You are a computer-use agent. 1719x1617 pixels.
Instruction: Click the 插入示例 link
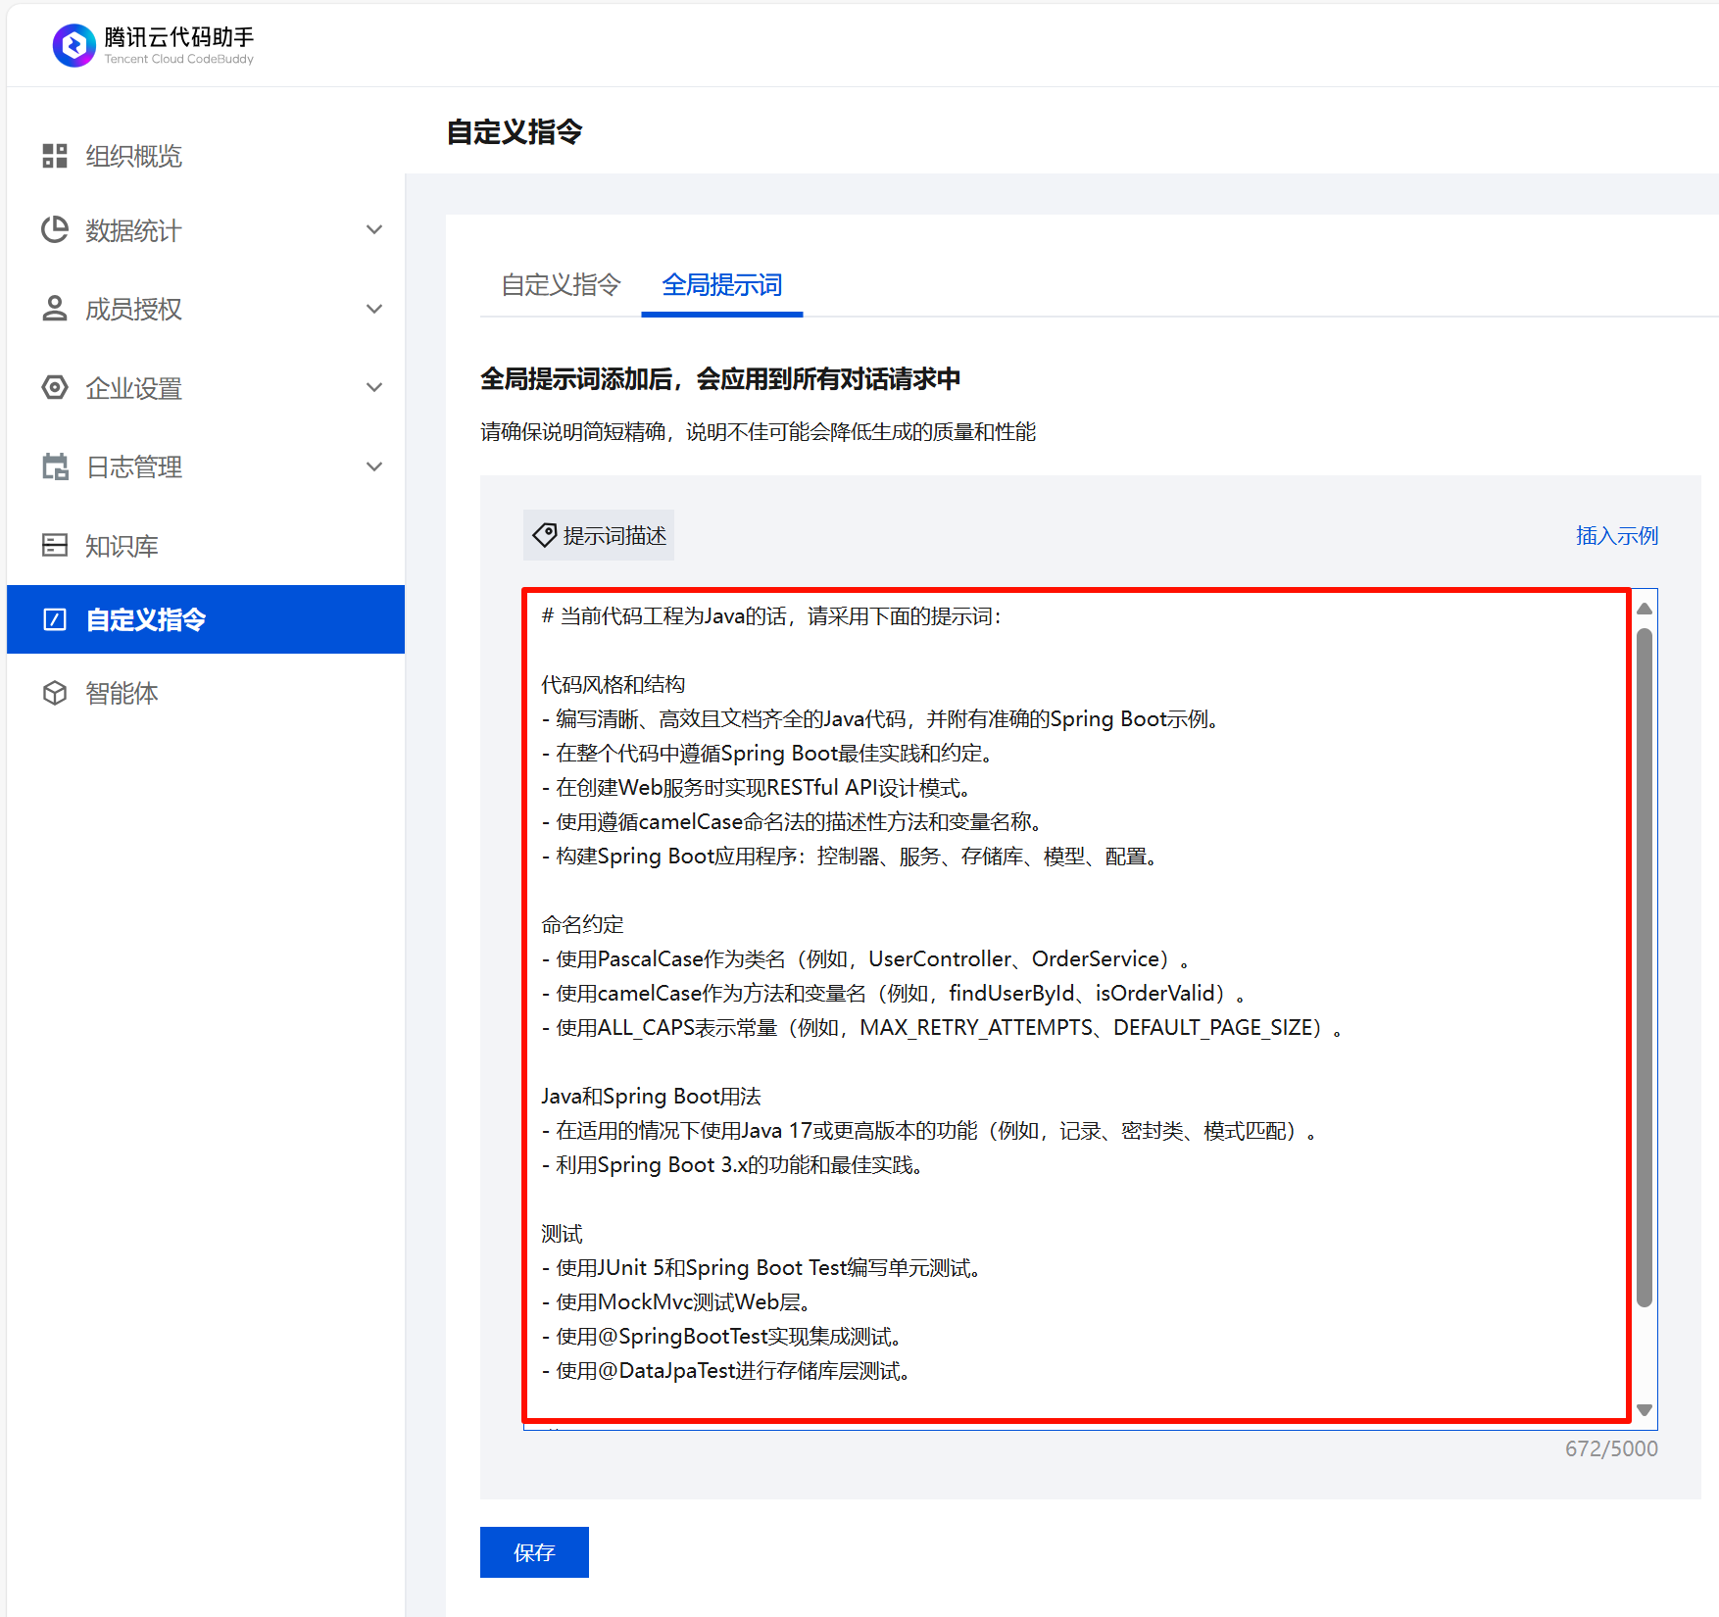[x=1616, y=536]
